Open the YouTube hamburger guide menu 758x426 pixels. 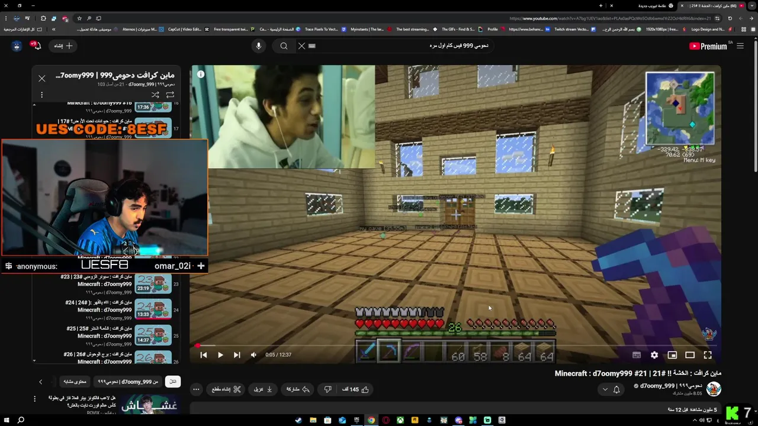tap(740, 46)
